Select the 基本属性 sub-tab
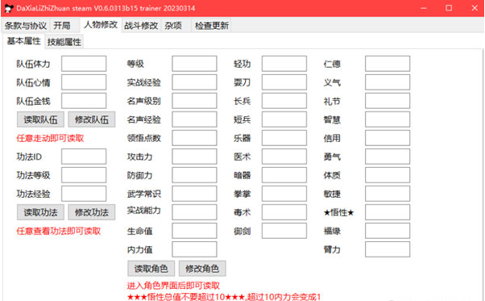 coord(24,41)
